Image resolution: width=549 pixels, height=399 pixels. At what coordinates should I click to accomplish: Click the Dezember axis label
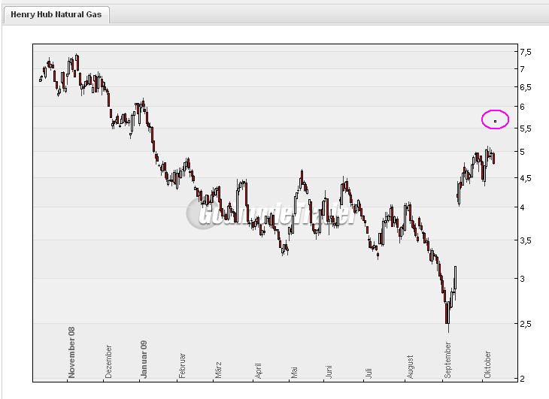(108, 361)
